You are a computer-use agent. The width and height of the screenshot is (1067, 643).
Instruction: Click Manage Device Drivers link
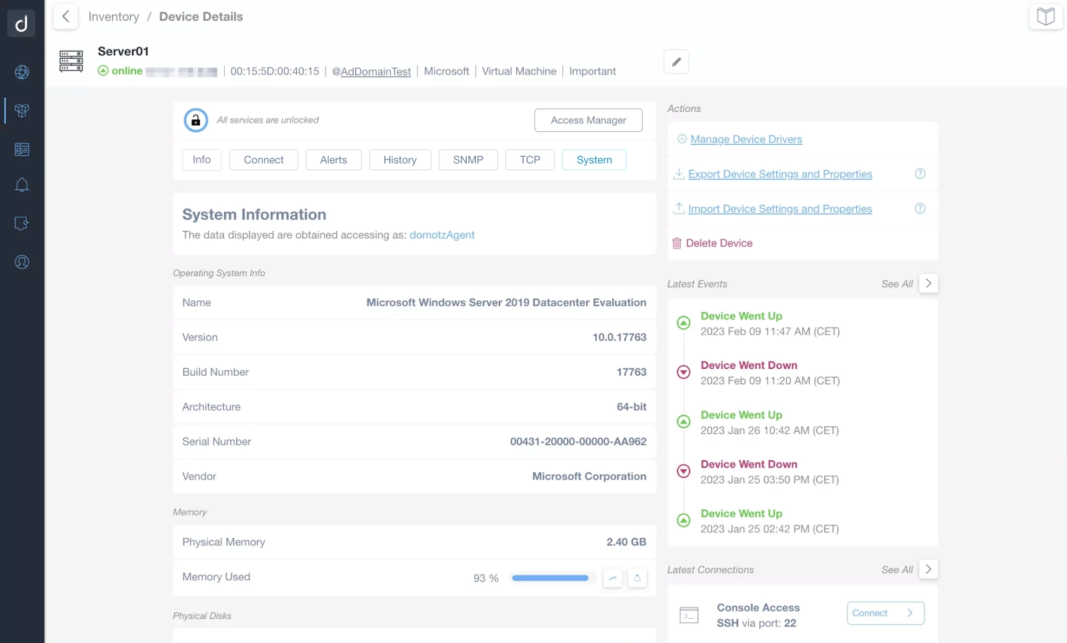[746, 139]
